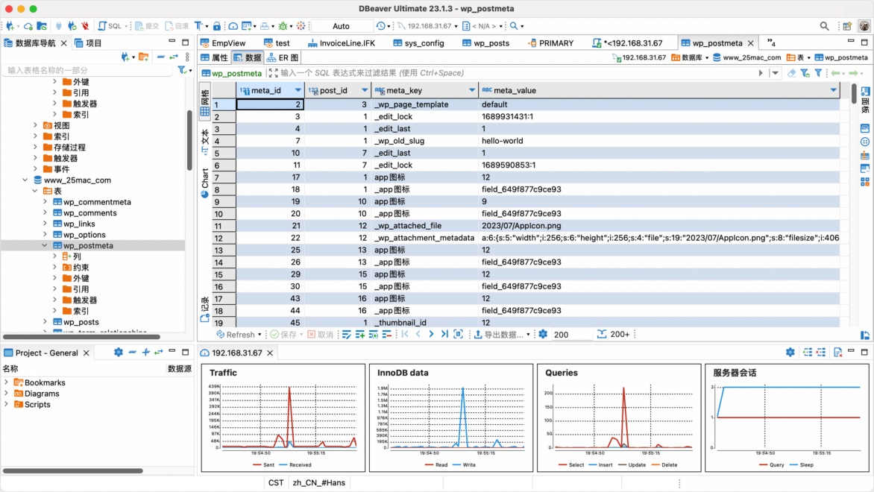
Task: Click the magnifier search icon at top right
Action: tap(824, 26)
